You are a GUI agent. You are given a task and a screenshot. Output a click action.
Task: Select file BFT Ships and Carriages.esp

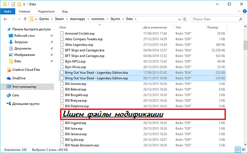[85, 56]
